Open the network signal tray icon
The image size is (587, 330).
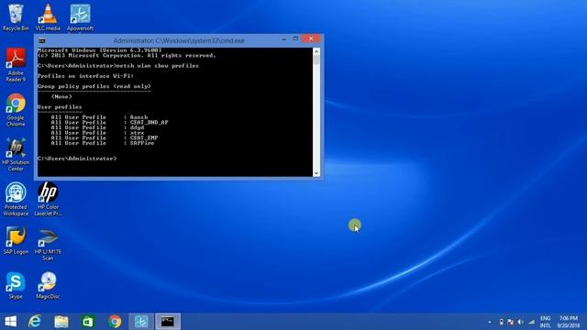531,322
